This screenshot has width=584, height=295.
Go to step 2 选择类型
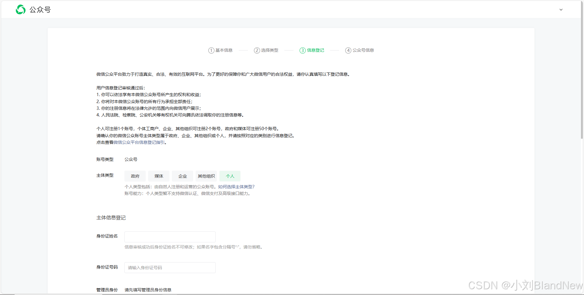coord(266,50)
